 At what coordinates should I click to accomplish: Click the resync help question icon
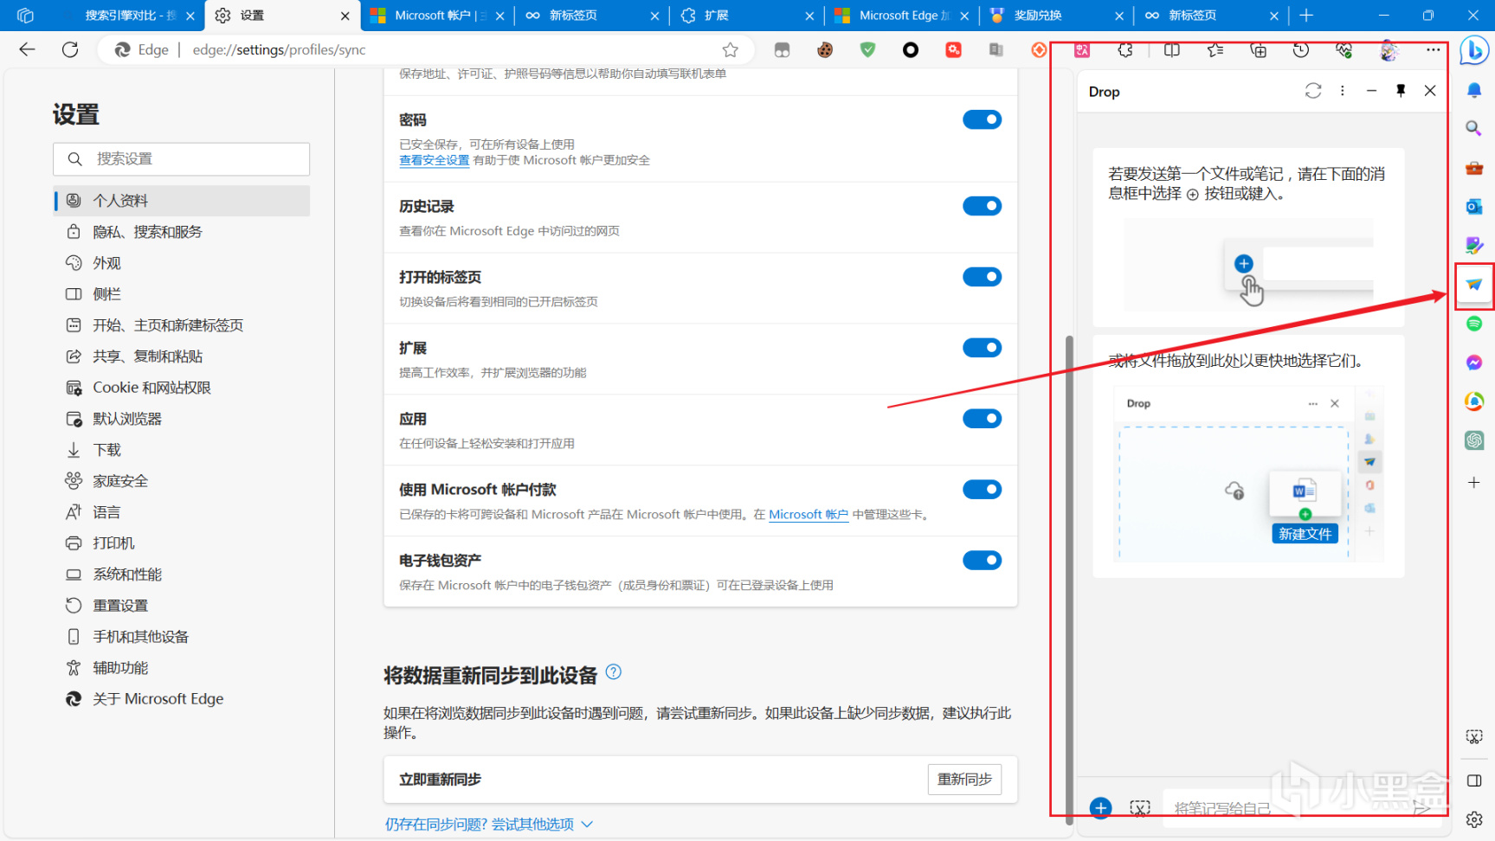[614, 672]
